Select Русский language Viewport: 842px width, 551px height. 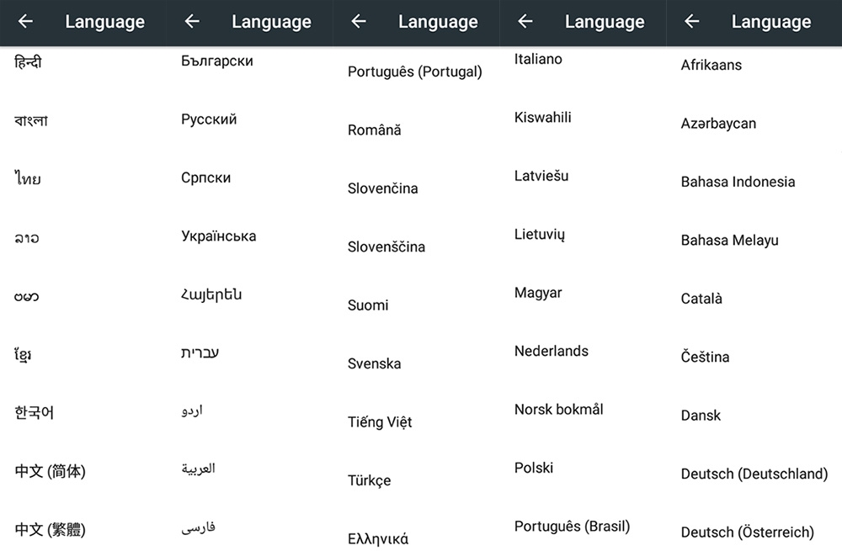[x=208, y=119]
